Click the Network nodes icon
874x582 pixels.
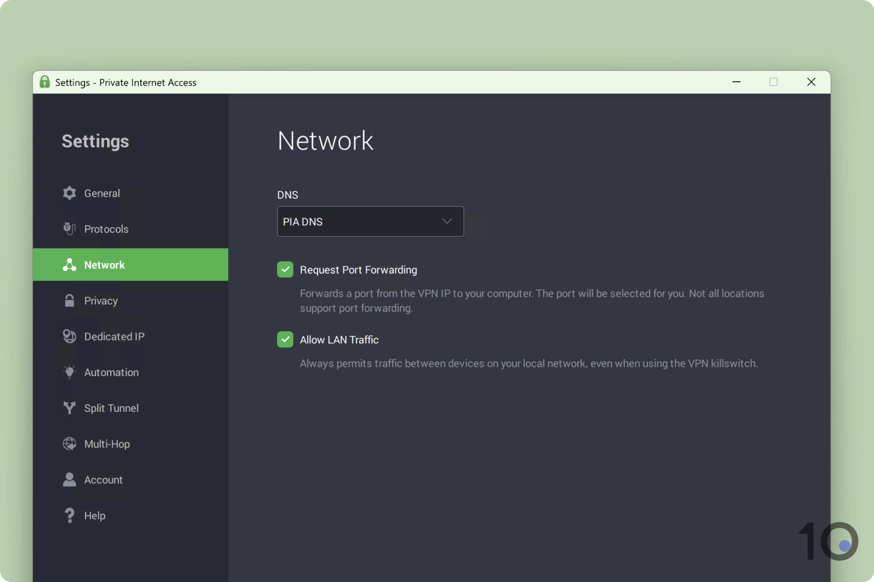(x=69, y=265)
